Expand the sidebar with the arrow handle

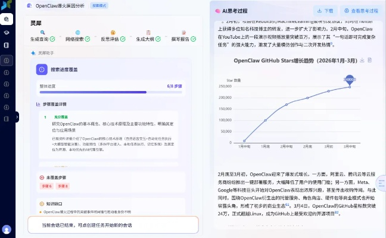coord(17,117)
